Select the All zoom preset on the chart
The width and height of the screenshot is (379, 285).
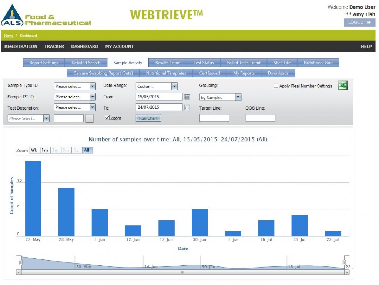coord(86,150)
